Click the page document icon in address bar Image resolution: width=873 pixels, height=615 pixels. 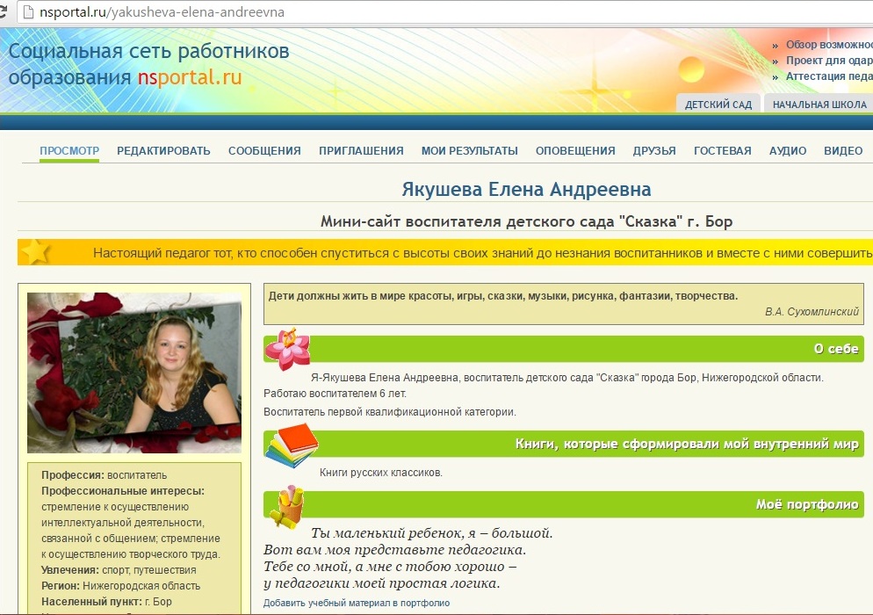point(28,11)
